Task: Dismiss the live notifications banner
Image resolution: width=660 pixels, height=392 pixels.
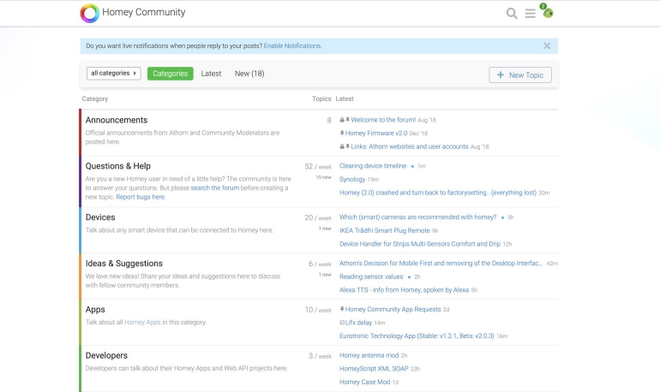Action: (x=547, y=46)
